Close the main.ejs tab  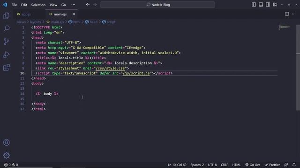(x=74, y=14)
